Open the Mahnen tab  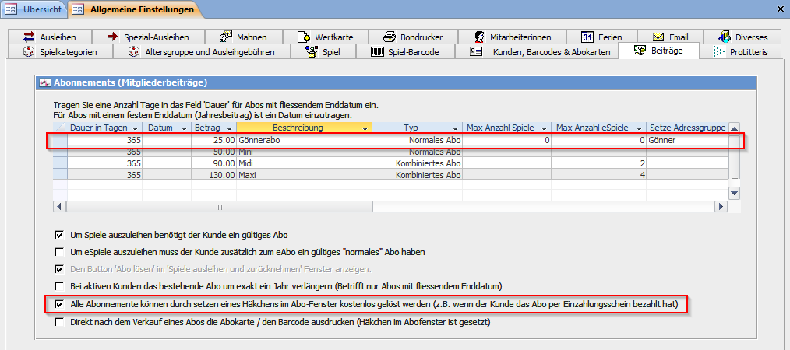coord(243,37)
